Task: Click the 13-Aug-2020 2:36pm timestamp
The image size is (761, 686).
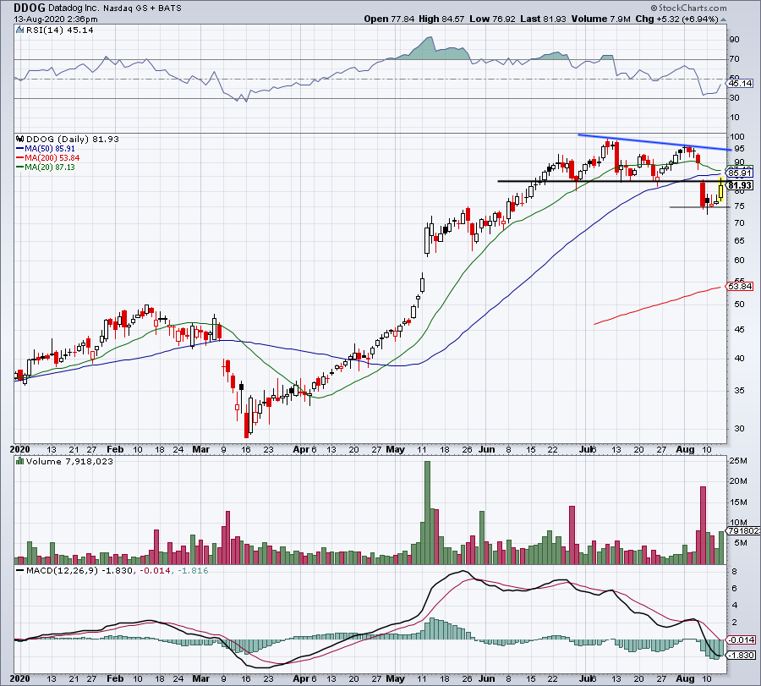Action: [x=55, y=19]
